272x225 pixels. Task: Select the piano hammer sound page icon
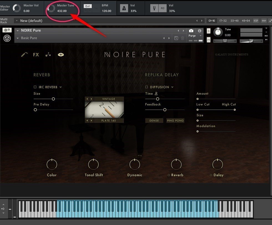pos(24,55)
